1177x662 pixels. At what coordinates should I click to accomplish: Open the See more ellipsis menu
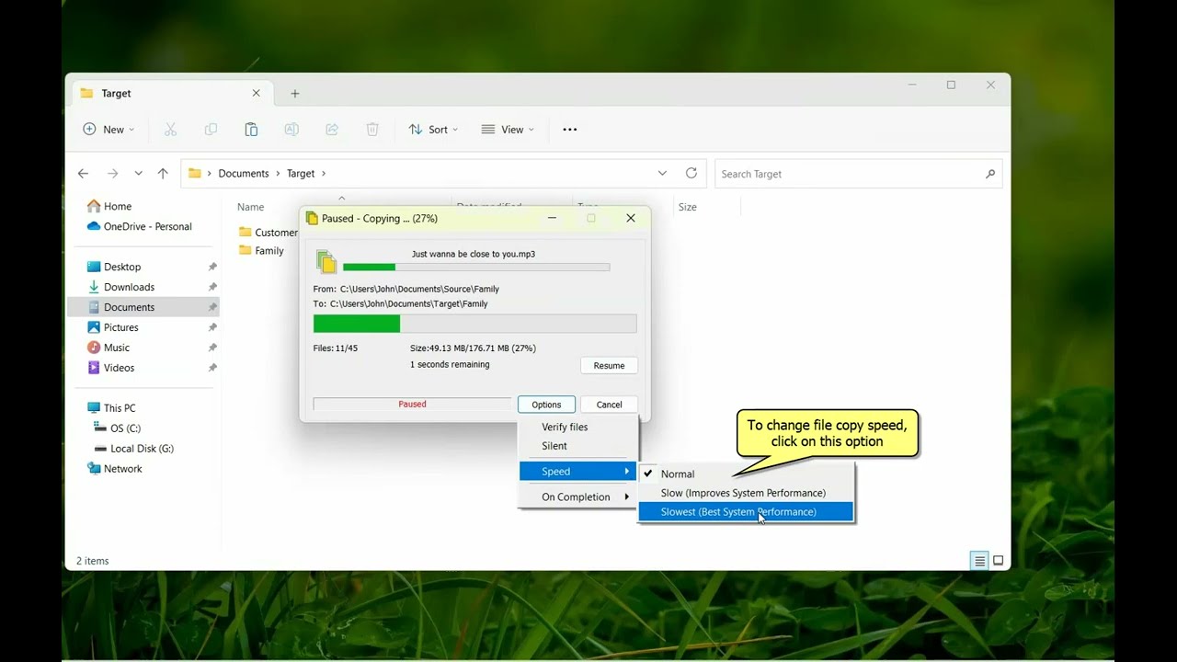[x=570, y=130]
